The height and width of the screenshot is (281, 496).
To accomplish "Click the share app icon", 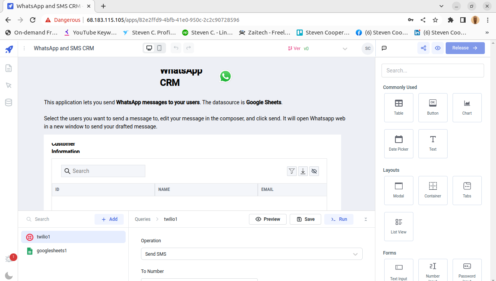I will tap(423, 48).
